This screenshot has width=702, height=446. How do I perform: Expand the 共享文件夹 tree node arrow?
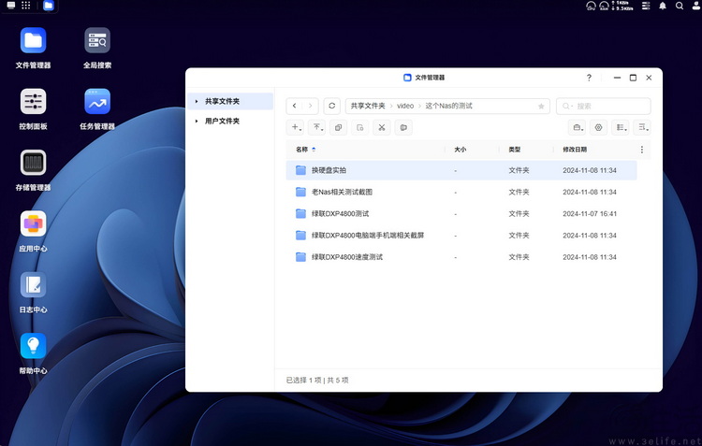(x=197, y=102)
